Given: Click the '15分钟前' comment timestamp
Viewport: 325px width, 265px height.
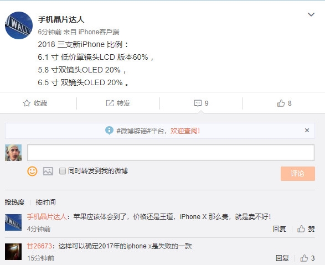Looking at the screenshot, I should [x=40, y=258].
